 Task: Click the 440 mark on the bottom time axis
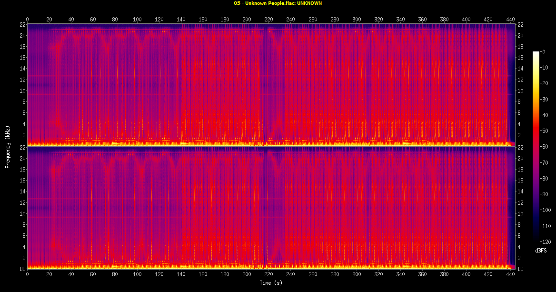click(510, 275)
